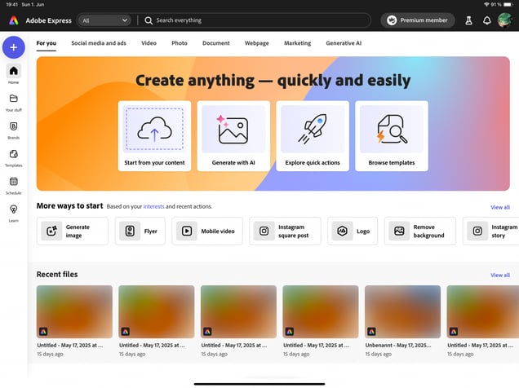
Task: Open Templates in the sidebar
Action: (13, 157)
